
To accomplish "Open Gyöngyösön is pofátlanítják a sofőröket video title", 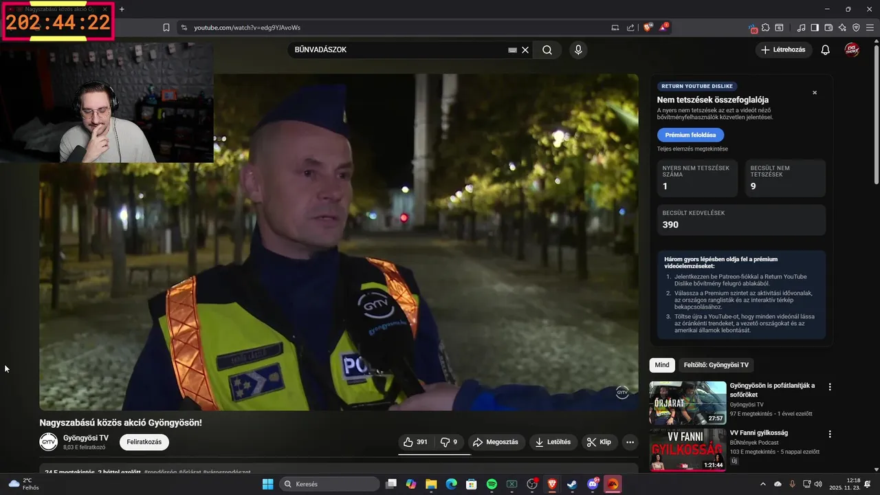I will [772, 390].
